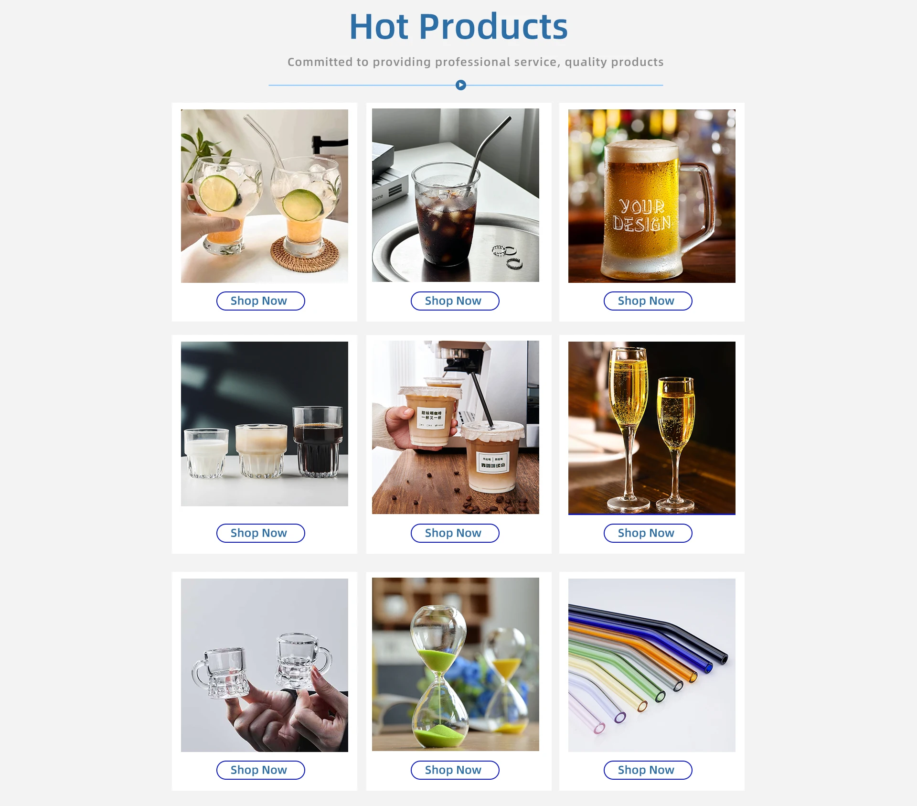Screen dimensions: 917x806
Task: Shop Now under iced coffee glass
Action: [455, 301]
